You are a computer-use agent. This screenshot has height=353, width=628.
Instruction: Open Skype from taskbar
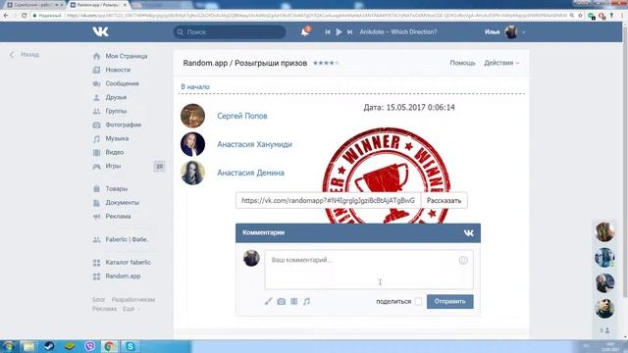[131, 346]
